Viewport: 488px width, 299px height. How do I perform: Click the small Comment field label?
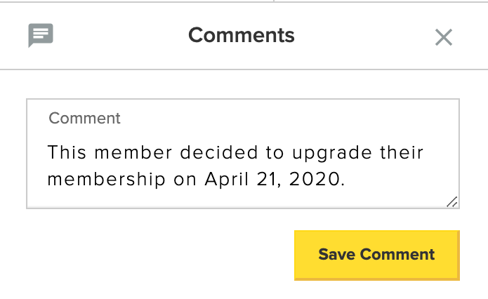tap(85, 119)
